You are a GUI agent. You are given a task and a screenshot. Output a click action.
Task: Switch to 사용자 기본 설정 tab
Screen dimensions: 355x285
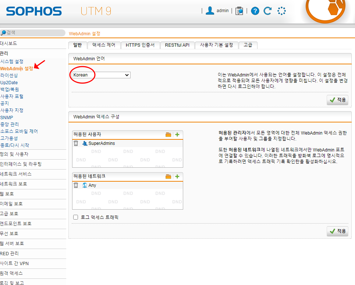[x=216, y=45]
